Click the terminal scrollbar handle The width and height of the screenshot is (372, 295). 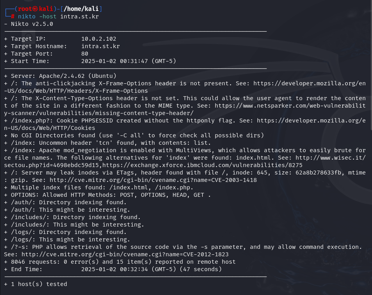pyautogui.click(x=371, y=65)
